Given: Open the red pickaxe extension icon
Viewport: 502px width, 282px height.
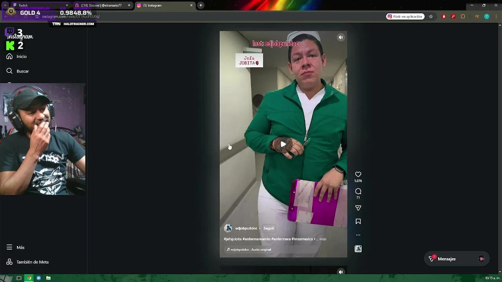Looking at the screenshot, I should tap(453, 16).
